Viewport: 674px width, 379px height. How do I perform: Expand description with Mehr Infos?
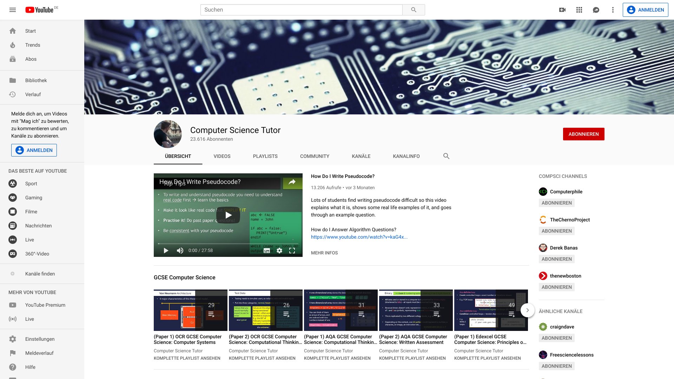coord(324,253)
